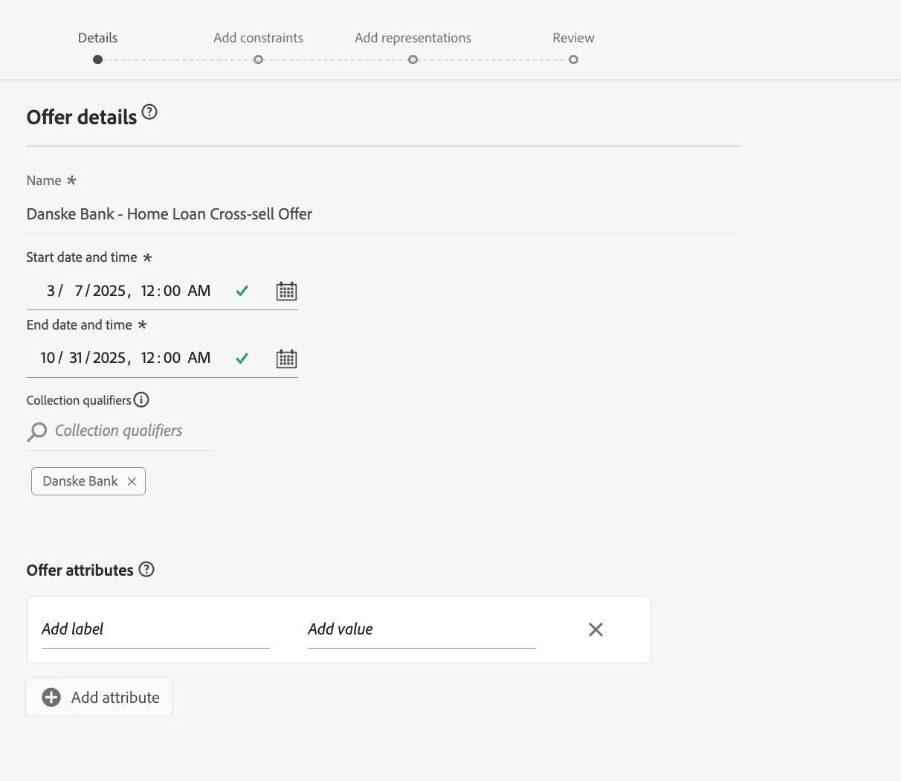Delete the empty attribute row
The image size is (901, 781).
[x=595, y=629]
